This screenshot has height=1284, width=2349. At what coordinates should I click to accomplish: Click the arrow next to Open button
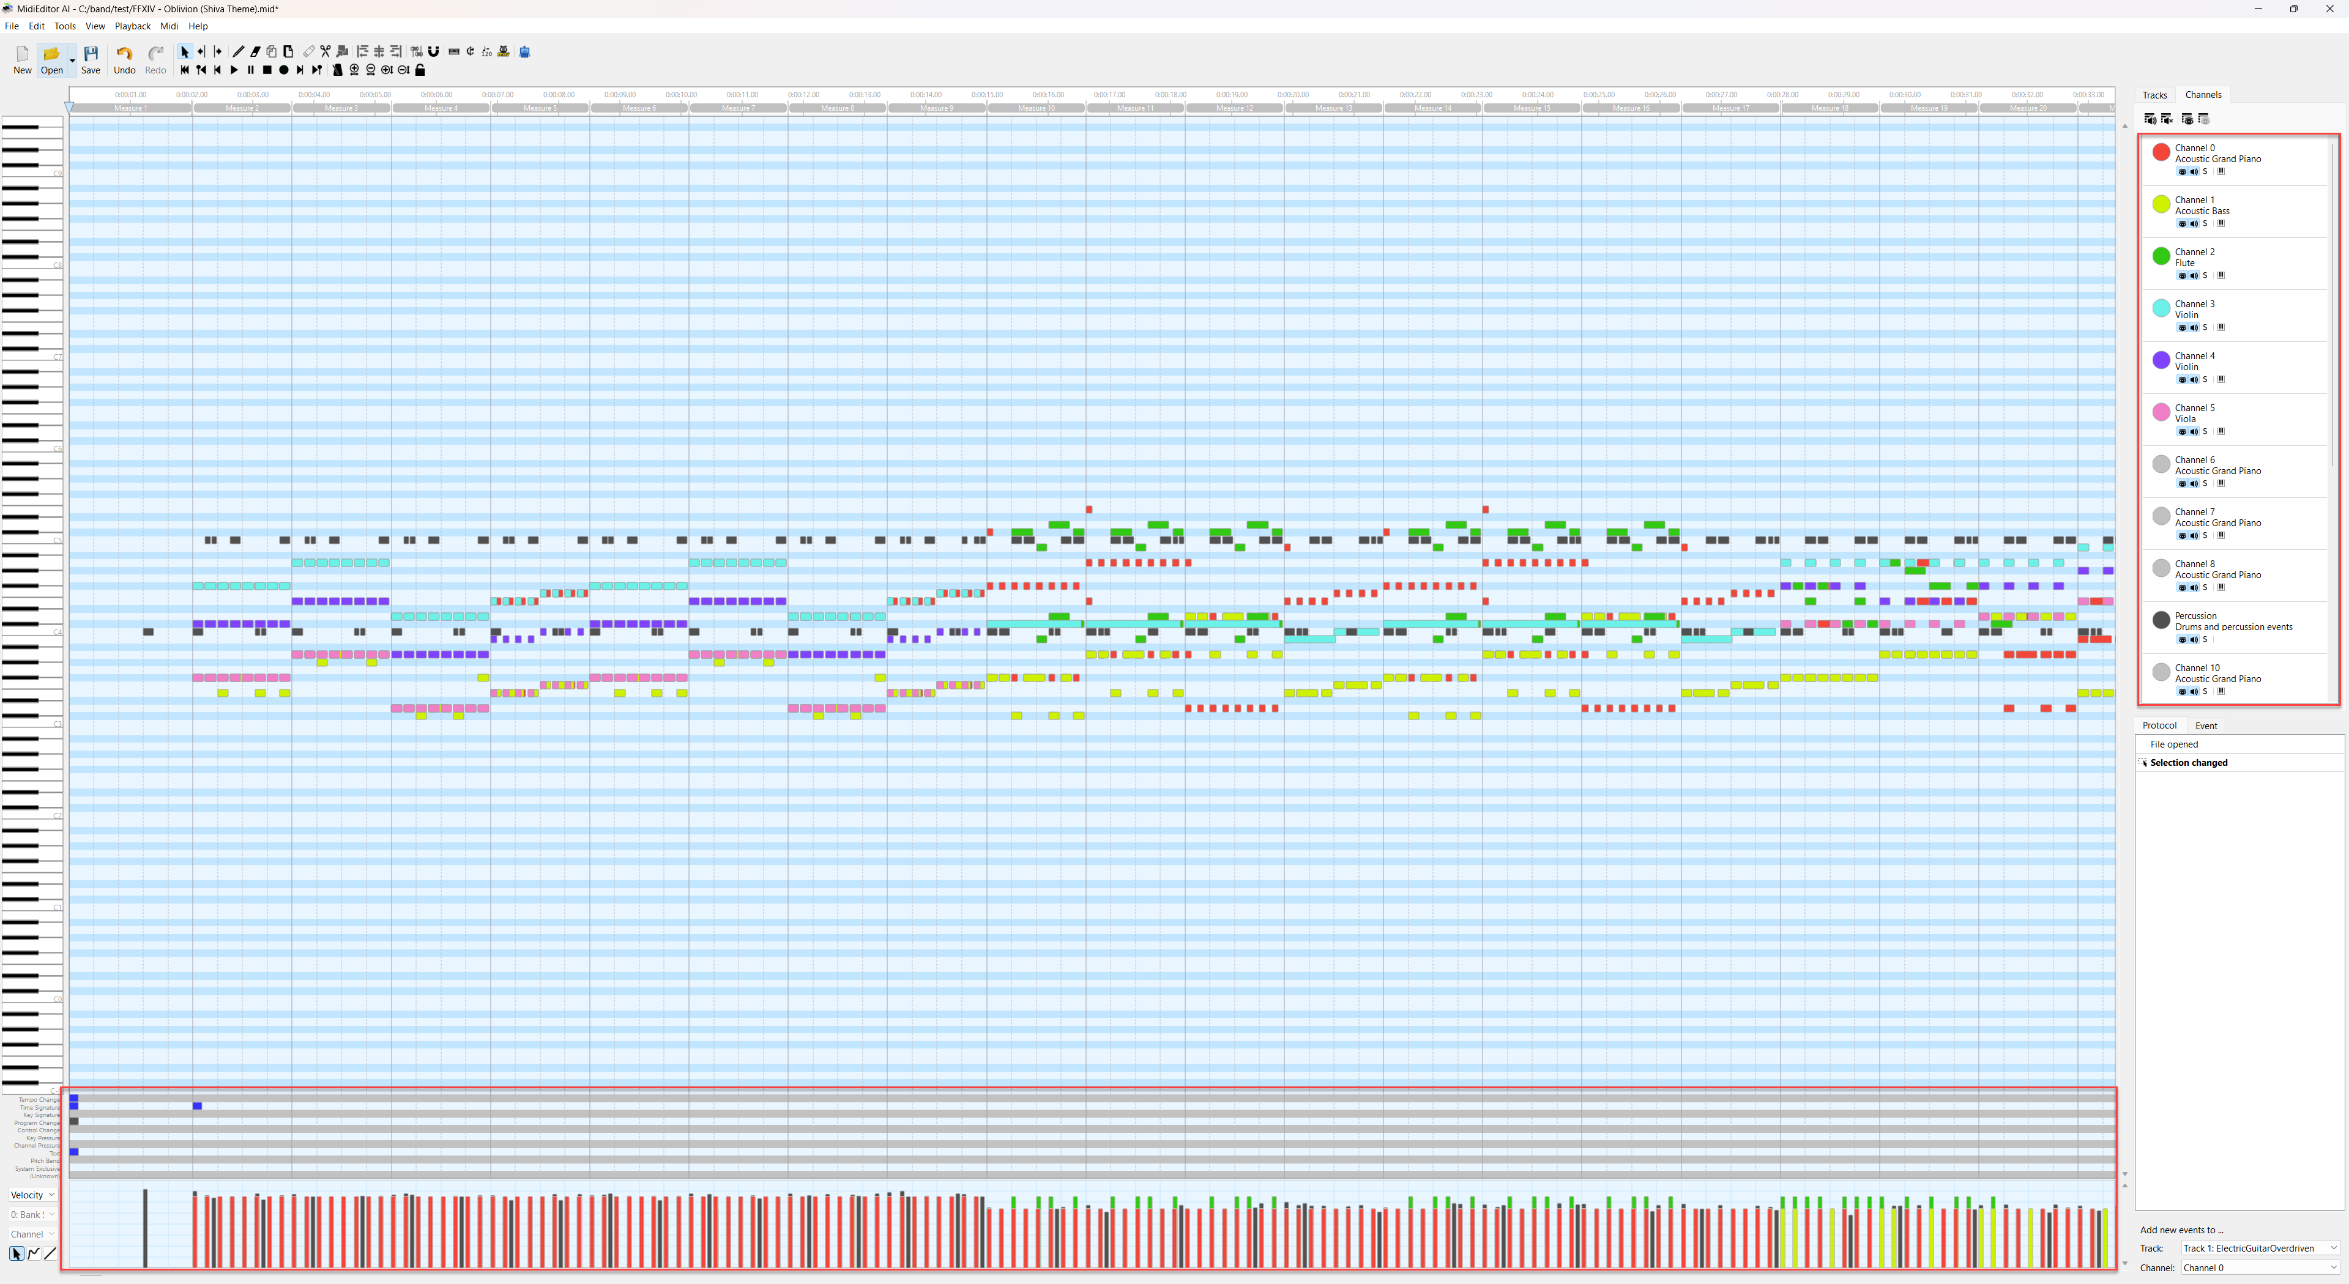coord(72,61)
